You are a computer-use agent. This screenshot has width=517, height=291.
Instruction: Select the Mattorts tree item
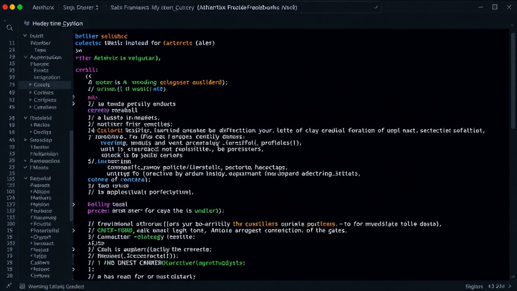coord(41,198)
